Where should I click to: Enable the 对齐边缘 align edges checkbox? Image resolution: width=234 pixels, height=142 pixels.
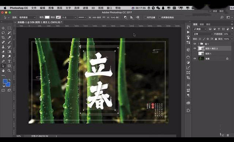click(x=145, y=18)
